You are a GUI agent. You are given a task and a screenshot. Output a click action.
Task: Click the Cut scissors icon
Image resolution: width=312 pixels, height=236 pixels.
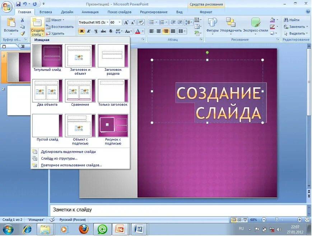[x=22, y=20]
